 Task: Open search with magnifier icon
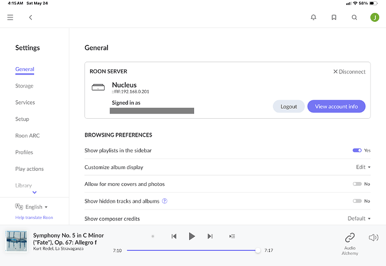(354, 17)
